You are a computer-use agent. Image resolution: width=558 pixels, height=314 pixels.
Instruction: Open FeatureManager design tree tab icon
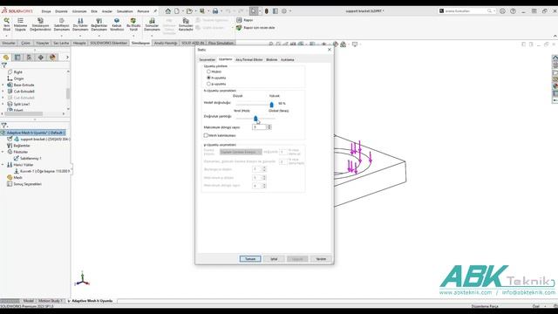pos(6,58)
